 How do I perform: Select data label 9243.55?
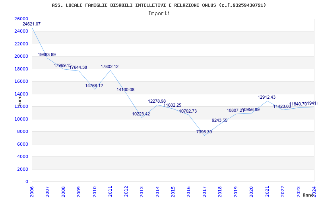(220, 121)
